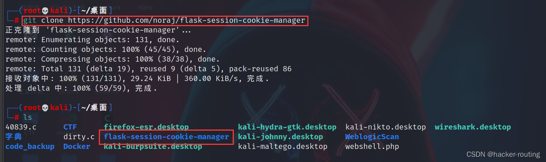Click the kali-nikto.desktop file entry
546x162 pixels.
tap(386, 127)
